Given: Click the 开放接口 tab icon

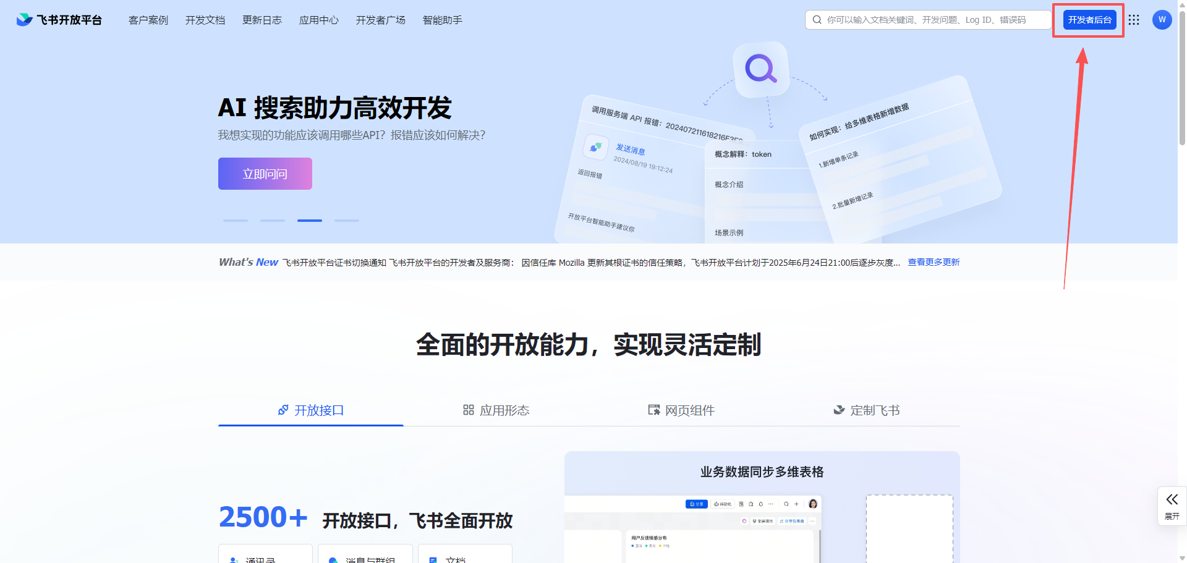Looking at the screenshot, I should click(x=283, y=410).
